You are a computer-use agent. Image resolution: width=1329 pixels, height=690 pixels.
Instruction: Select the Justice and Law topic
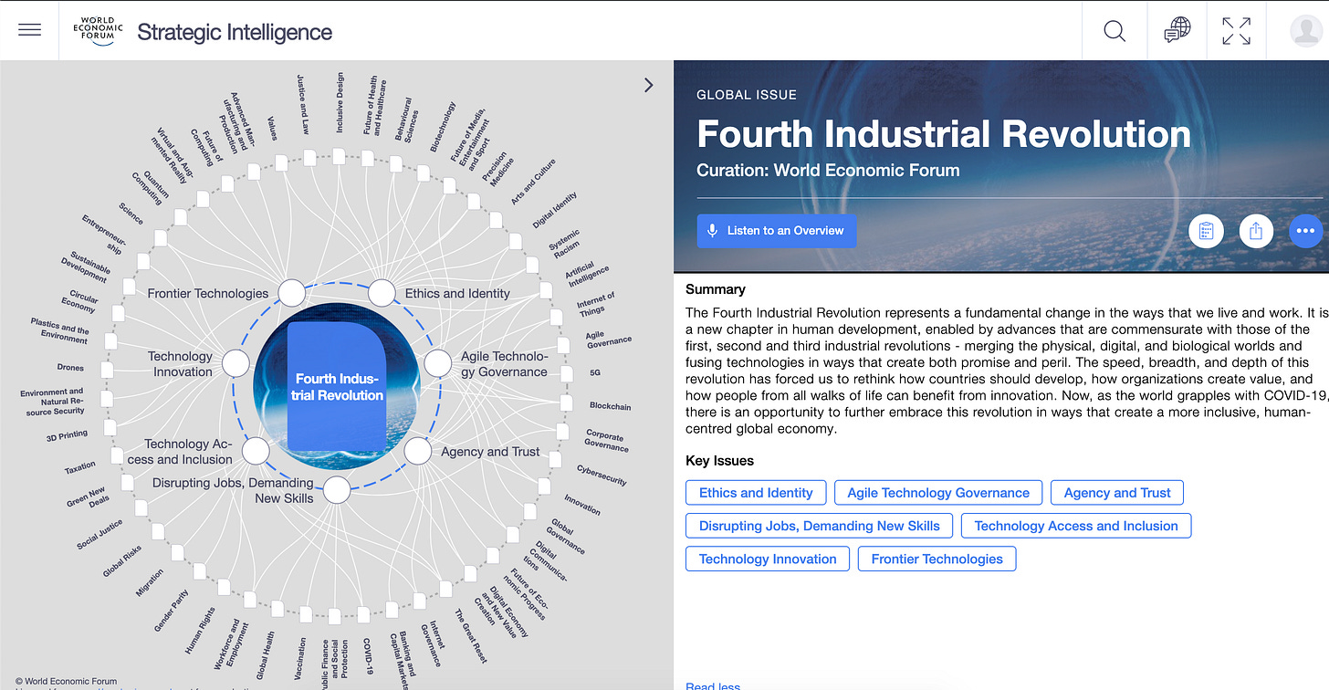point(302,105)
